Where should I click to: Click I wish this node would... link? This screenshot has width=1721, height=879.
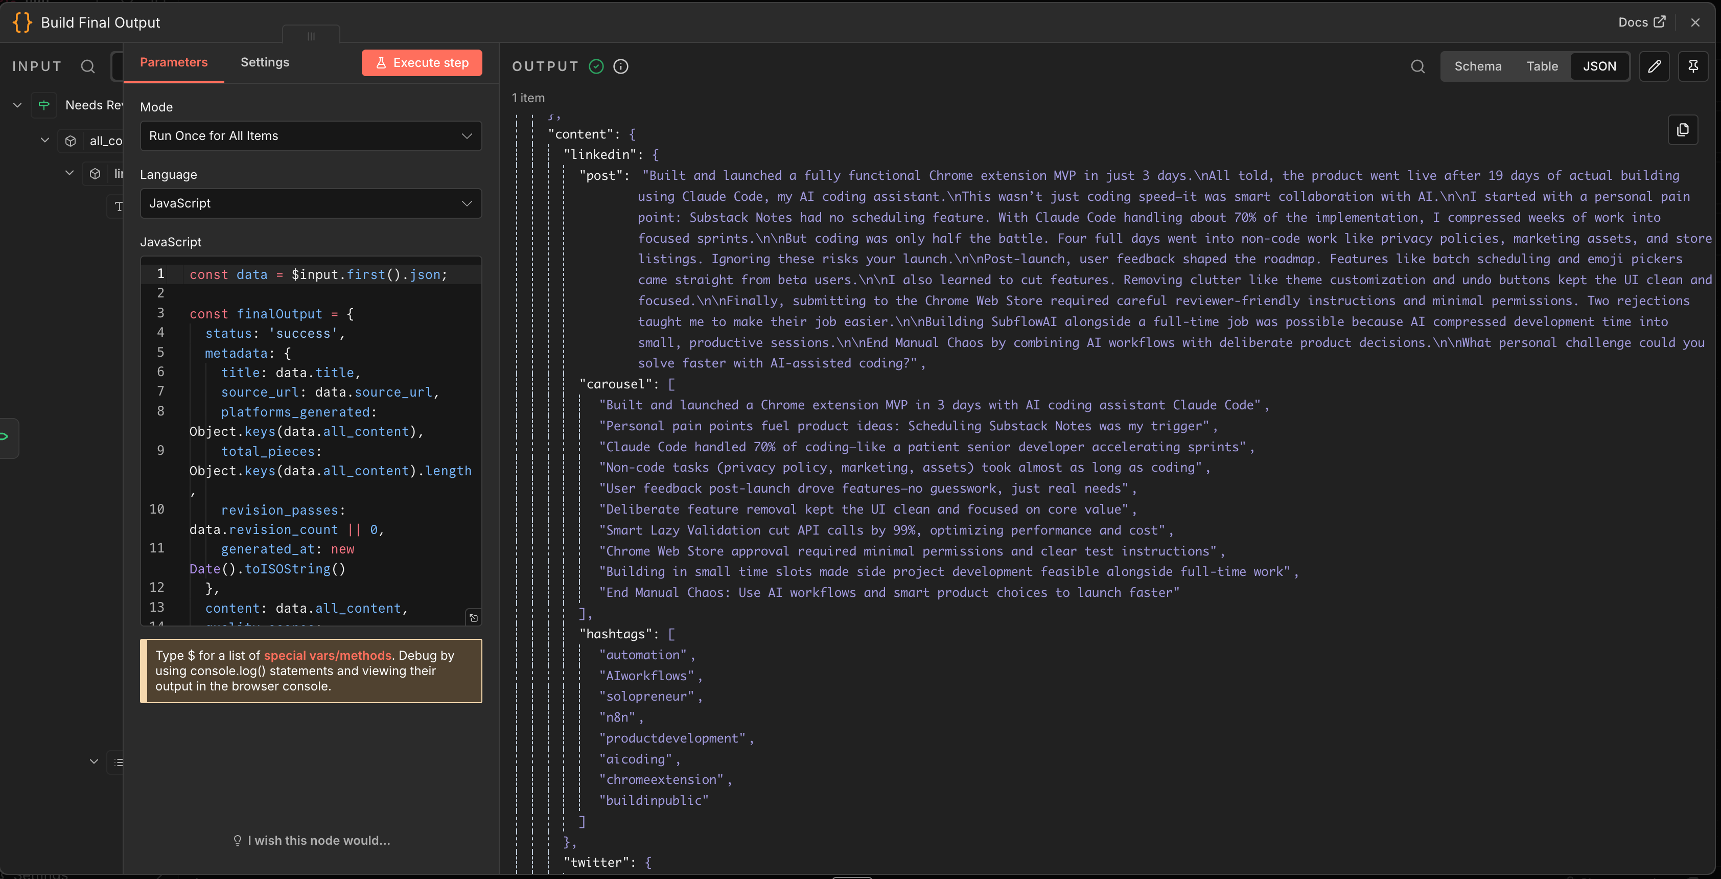[x=311, y=840]
